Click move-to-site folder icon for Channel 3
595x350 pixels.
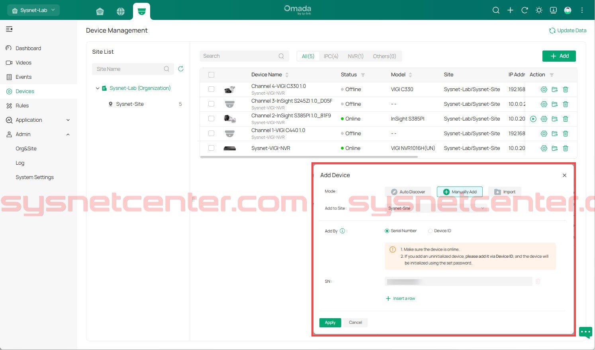tap(554, 104)
